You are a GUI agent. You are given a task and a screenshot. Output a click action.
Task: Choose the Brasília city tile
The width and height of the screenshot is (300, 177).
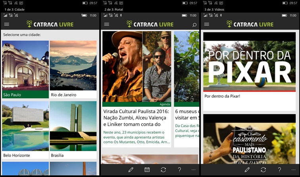coord(73,130)
